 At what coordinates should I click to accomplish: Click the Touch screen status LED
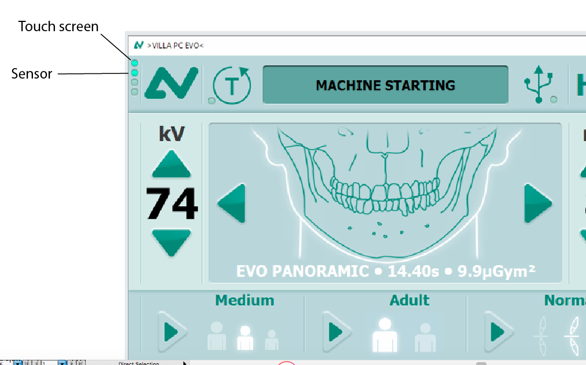pyautogui.click(x=135, y=63)
